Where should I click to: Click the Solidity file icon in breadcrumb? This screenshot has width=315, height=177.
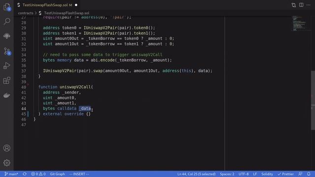[40, 13]
